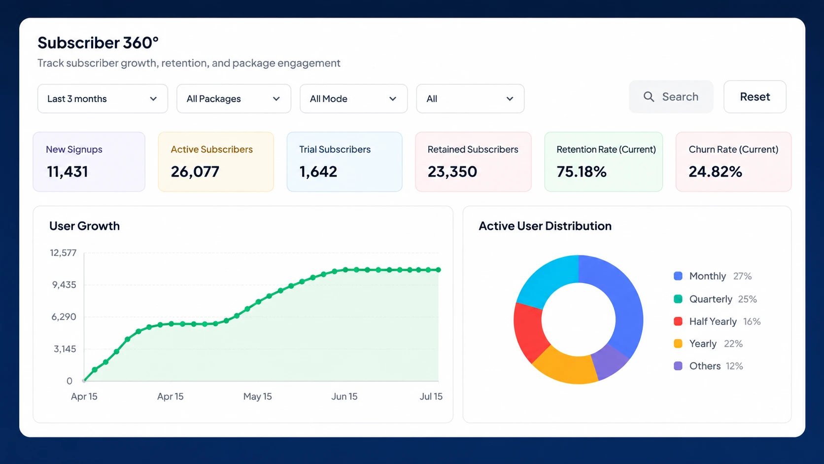Expand the All filter dropdown

[x=470, y=99]
